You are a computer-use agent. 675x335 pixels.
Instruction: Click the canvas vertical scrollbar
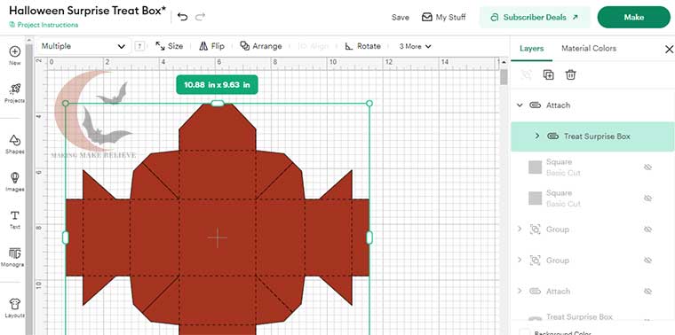coord(504,78)
